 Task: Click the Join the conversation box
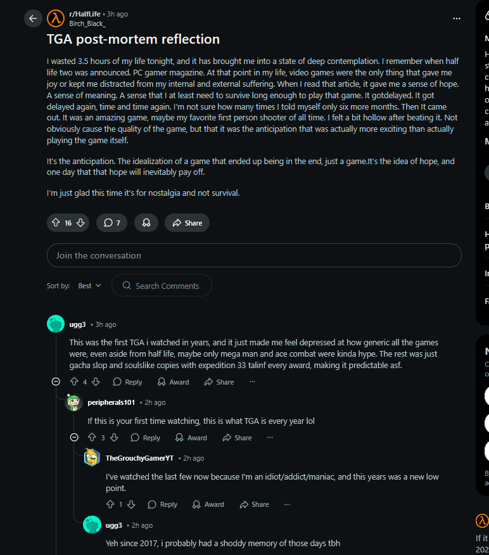(x=254, y=255)
